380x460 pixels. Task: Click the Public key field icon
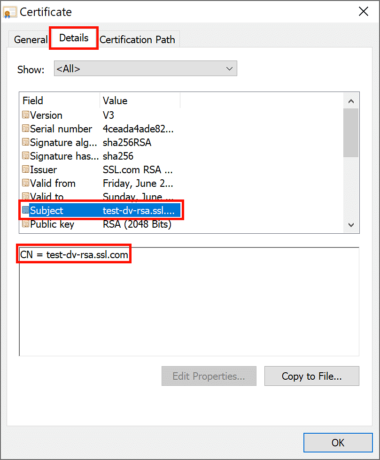pyautogui.click(x=25, y=224)
